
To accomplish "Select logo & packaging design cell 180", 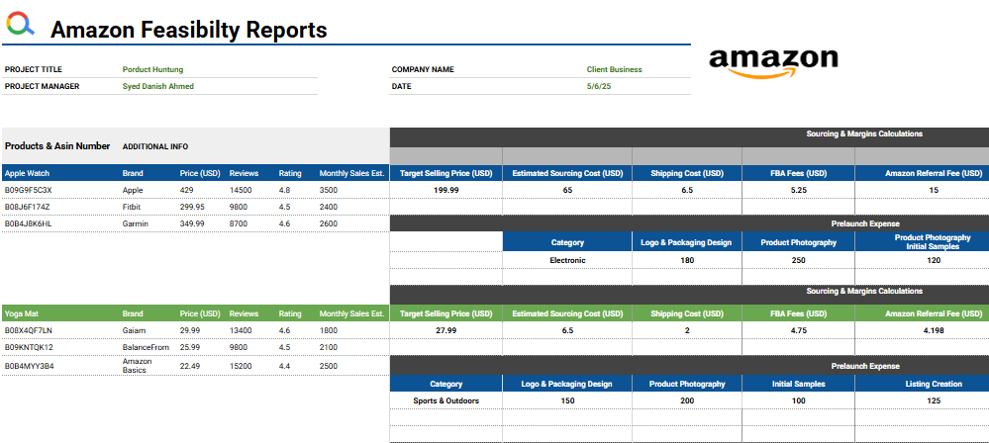I will (x=687, y=260).
